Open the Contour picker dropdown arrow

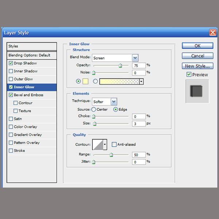(105, 144)
